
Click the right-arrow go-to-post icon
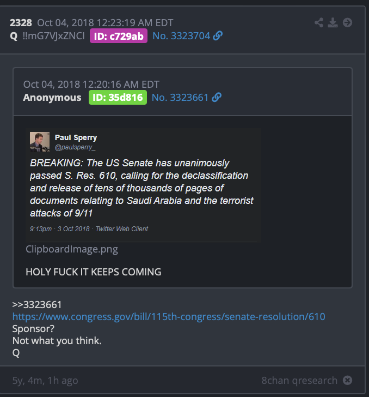point(348,22)
